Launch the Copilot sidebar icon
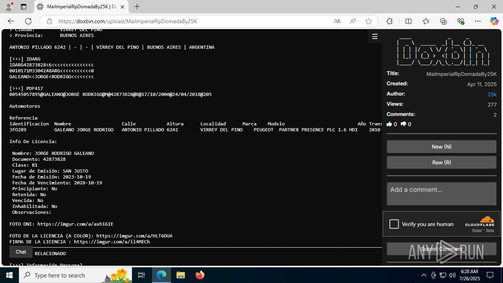Image resolution: width=503 pixels, height=283 pixels. (494, 21)
